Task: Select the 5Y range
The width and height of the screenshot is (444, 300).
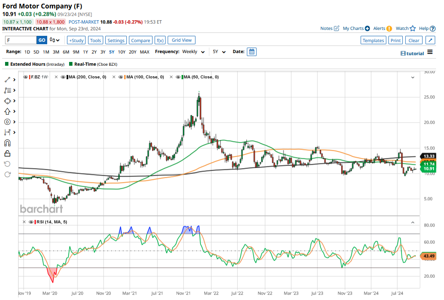Action: (112, 52)
